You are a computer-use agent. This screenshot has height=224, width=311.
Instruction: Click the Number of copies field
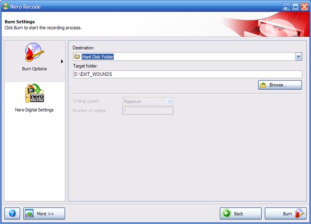point(148,110)
